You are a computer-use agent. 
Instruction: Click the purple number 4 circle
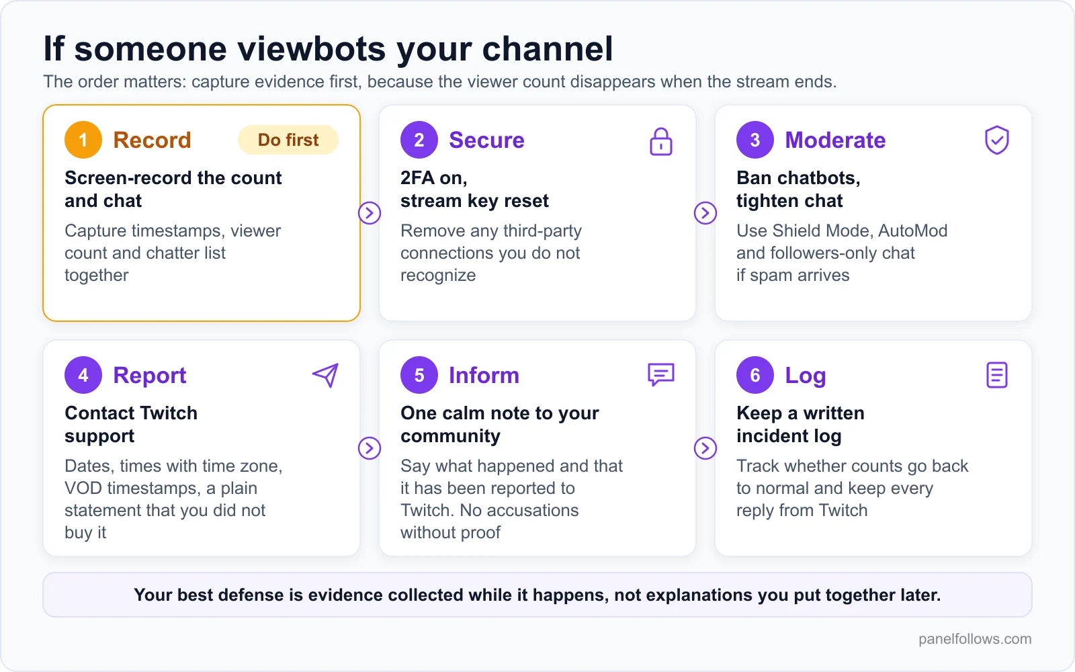(x=83, y=375)
